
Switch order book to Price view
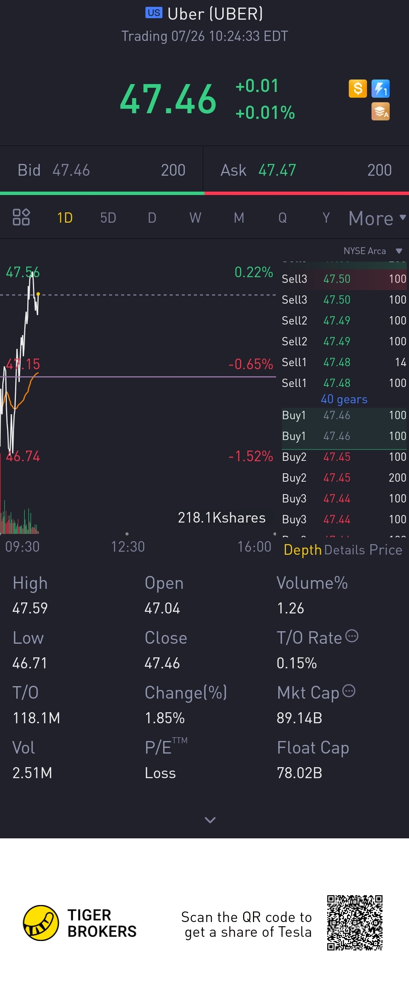[x=386, y=550]
